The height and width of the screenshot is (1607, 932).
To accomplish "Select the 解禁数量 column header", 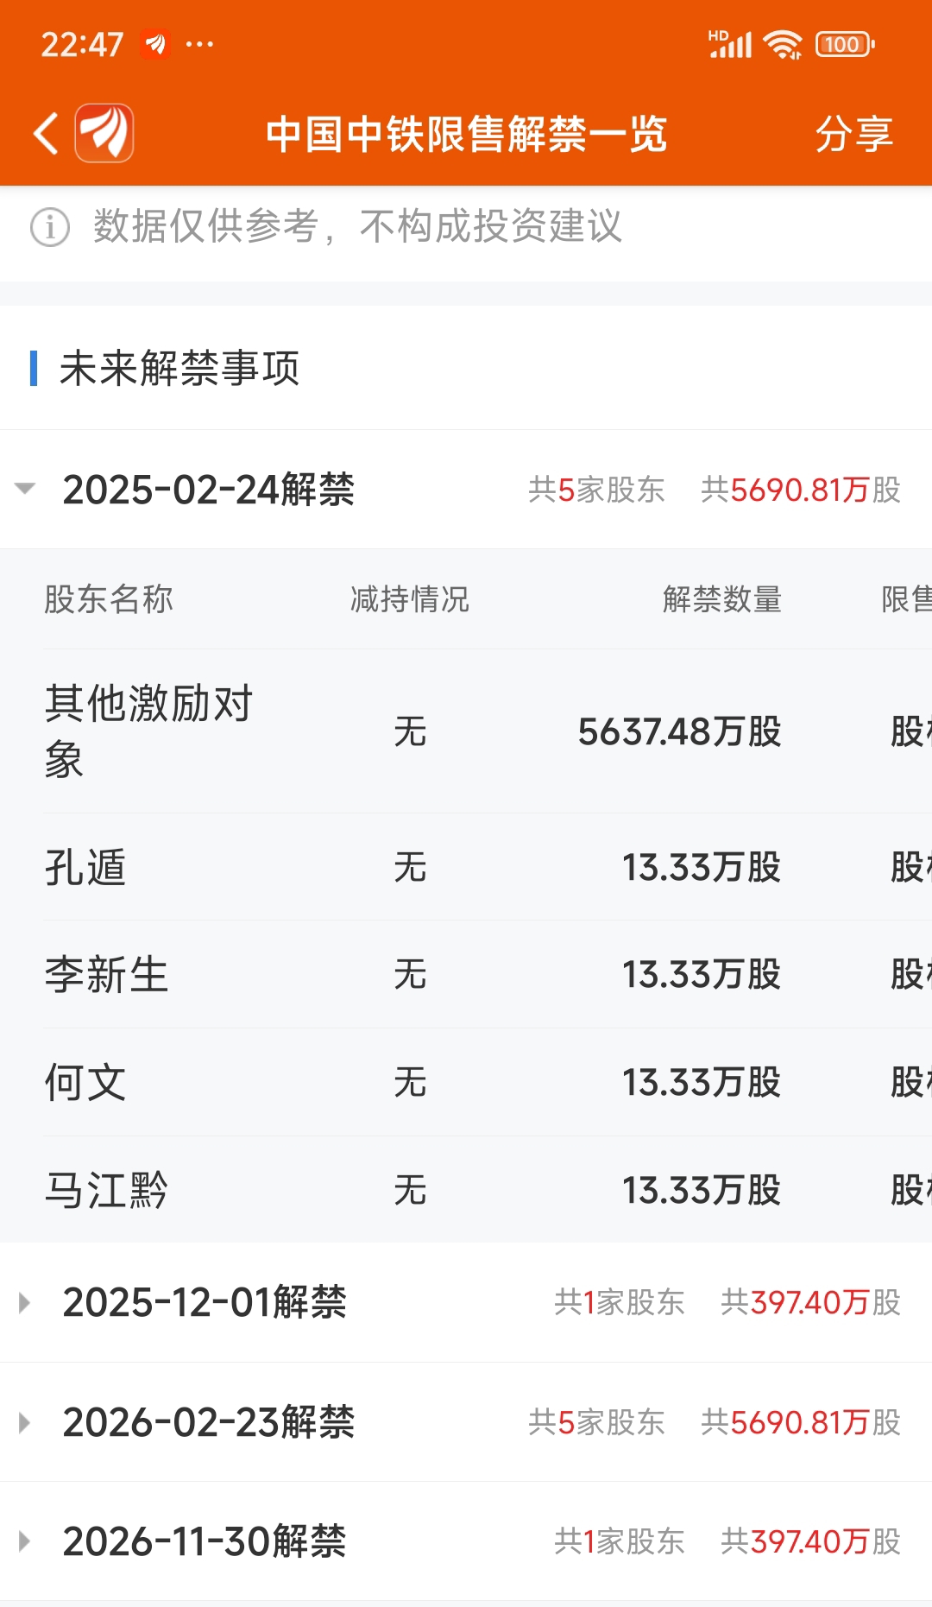I will click(722, 598).
